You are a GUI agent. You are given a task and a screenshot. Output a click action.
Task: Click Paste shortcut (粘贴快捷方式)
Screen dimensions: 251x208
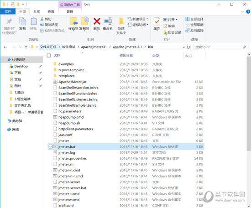52,31
